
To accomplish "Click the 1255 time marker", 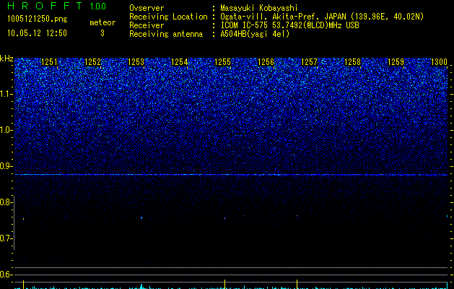I will point(222,61).
